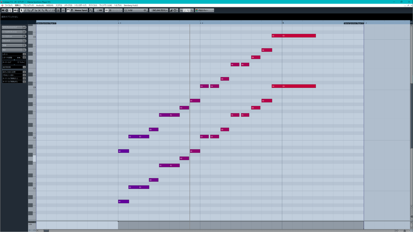This screenshot has height=232, width=413.
Task: Apply 設定した長さに変更 fixed length button
Action: (x=24, y=72)
